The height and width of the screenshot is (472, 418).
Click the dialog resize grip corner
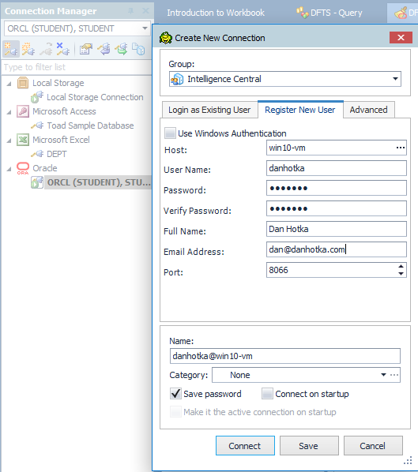[408, 461]
